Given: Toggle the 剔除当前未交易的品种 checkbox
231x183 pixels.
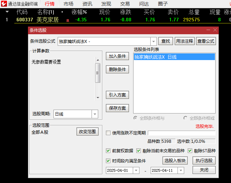Looking at the screenshot, I should [138, 151].
